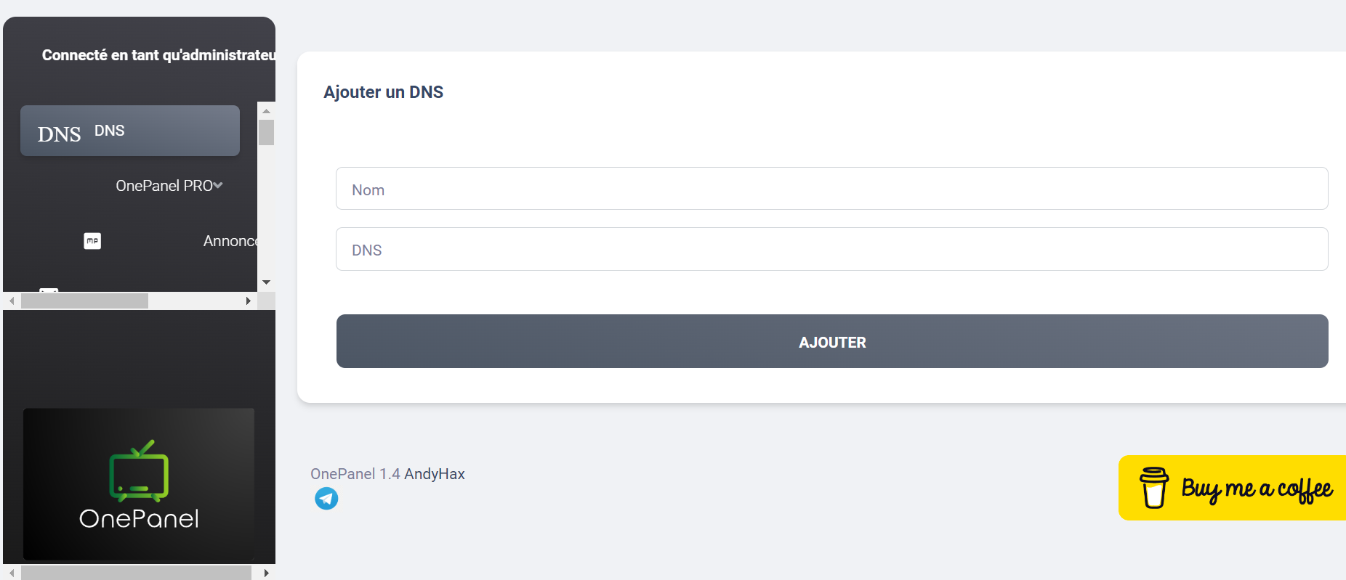Click the serif DNS icon in sidebar
Screen dimensions: 1346x580
click(59, 134)
